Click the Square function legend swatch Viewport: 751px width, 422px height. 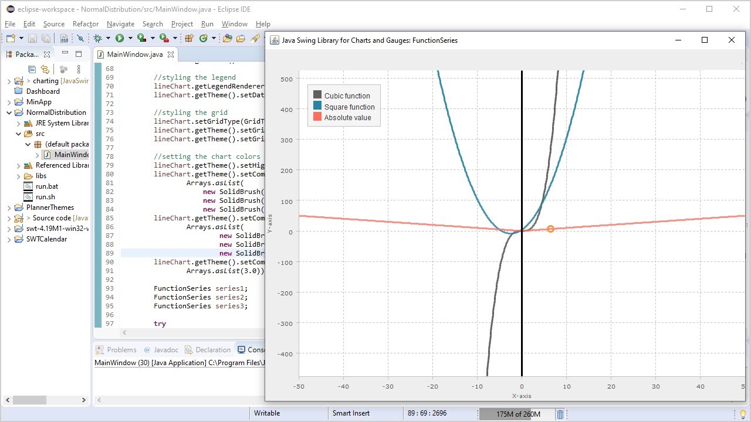tap(317, 106)
